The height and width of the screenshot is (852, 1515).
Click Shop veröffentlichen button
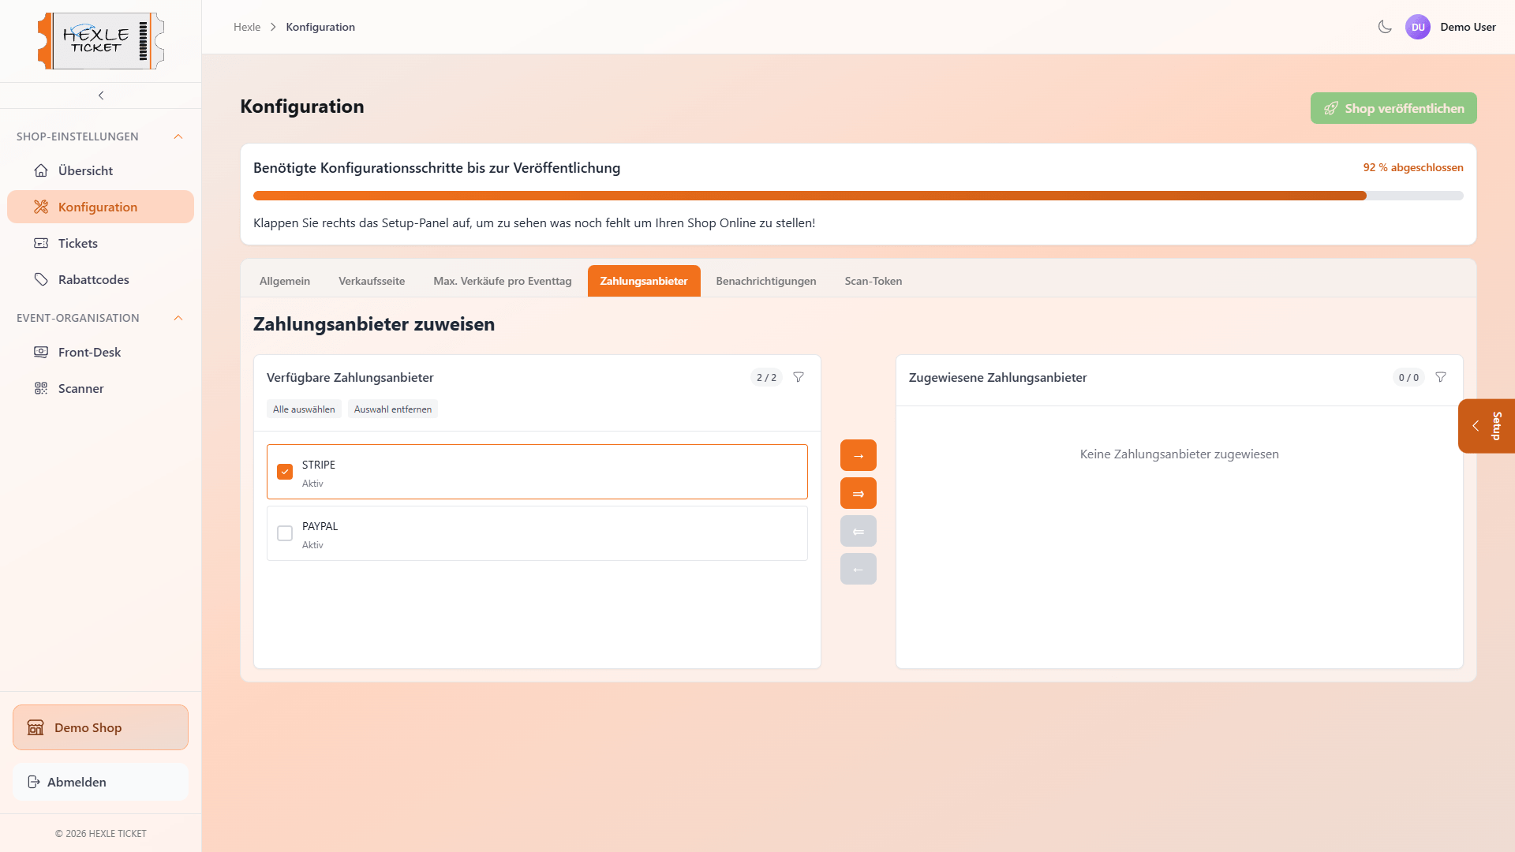(x=1393, y=108)
